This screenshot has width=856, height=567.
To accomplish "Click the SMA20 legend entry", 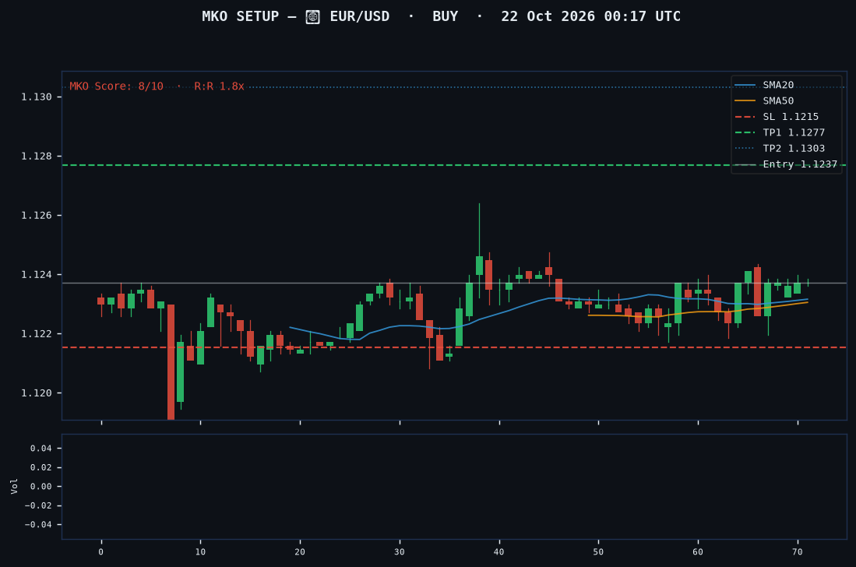I will (x=764, y=85).
